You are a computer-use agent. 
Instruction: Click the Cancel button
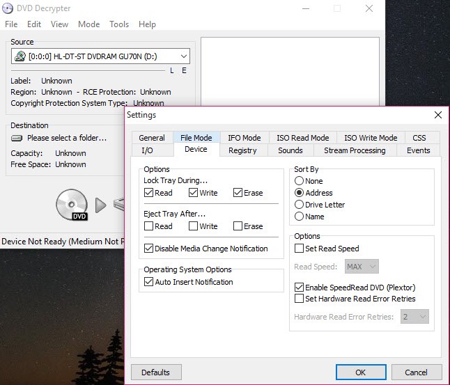(416, 372)
